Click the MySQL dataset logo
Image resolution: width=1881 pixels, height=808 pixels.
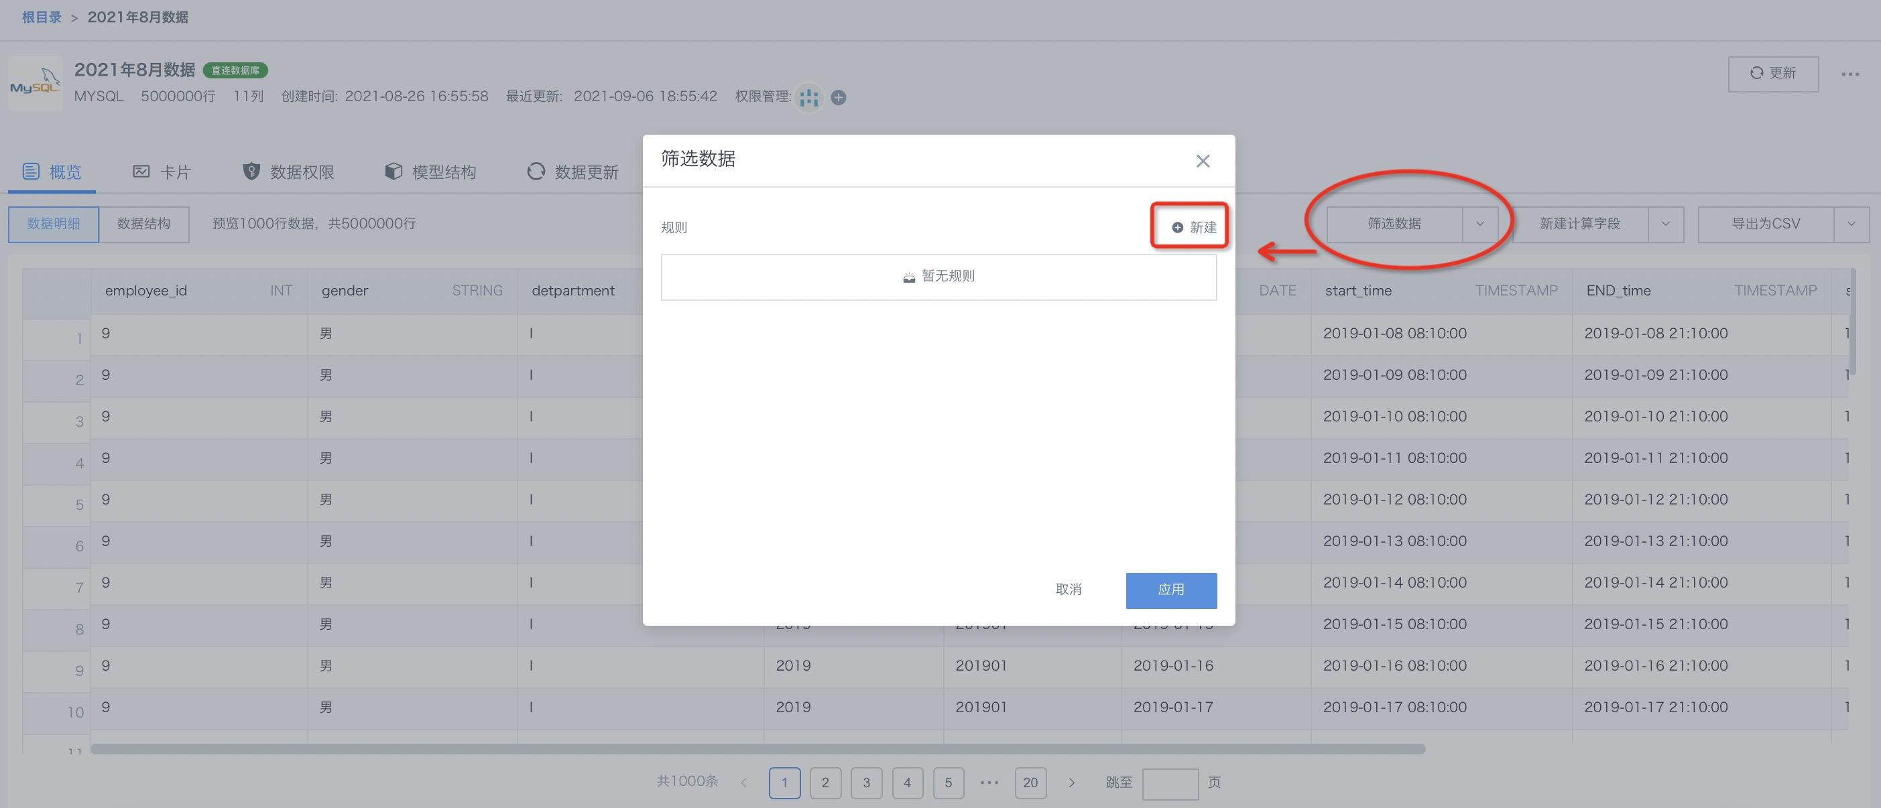tap(35, 84)
